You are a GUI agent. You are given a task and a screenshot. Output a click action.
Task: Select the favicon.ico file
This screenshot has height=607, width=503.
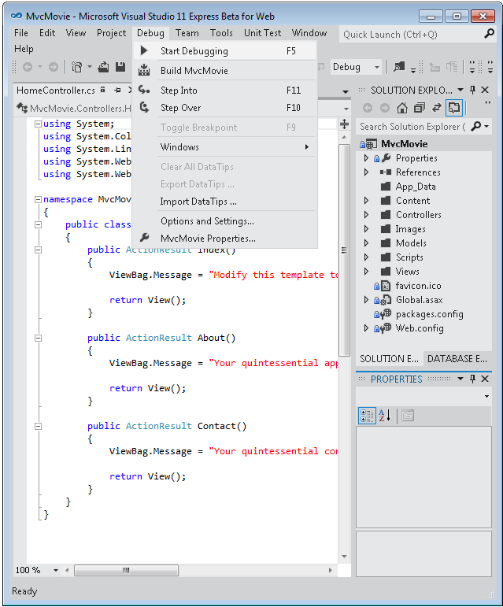pos(418,286)
